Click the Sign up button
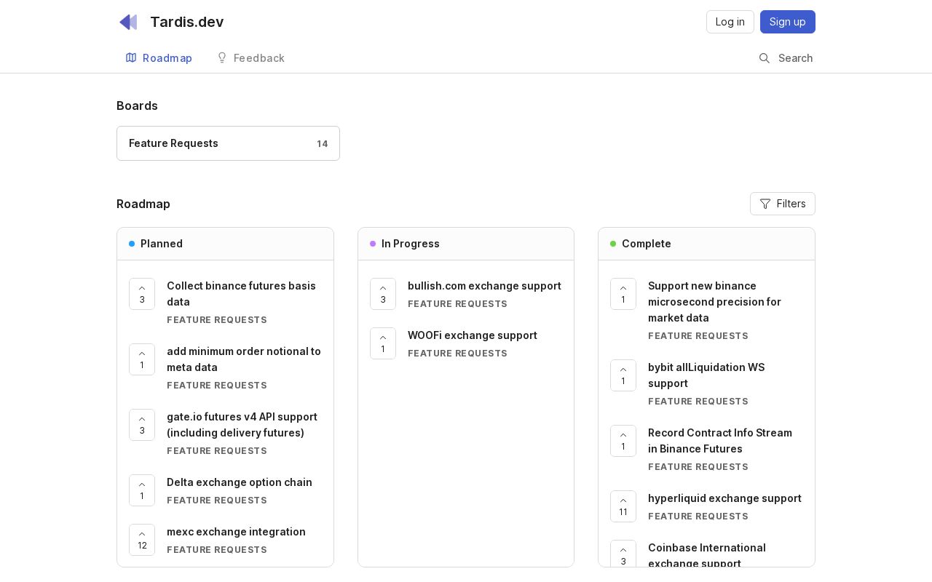The width and height of the screenshot is (932, 582). pyautogui.click(x=788, y=22)
